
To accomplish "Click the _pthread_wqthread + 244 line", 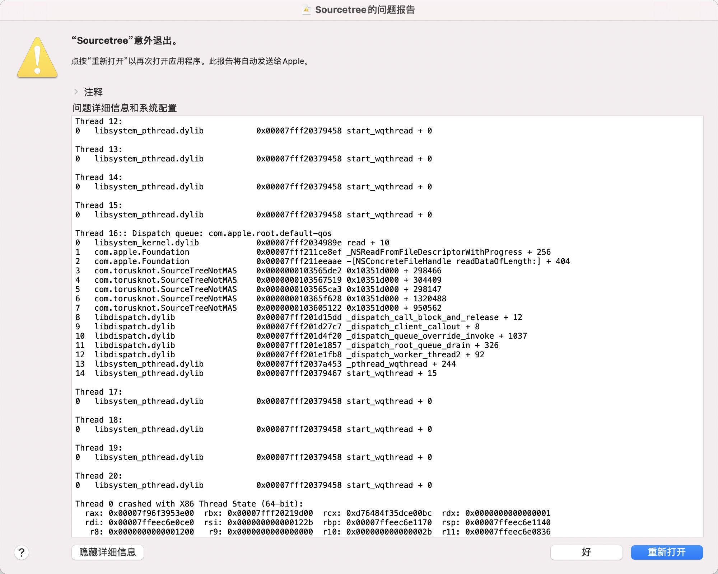I will (266, 364).
